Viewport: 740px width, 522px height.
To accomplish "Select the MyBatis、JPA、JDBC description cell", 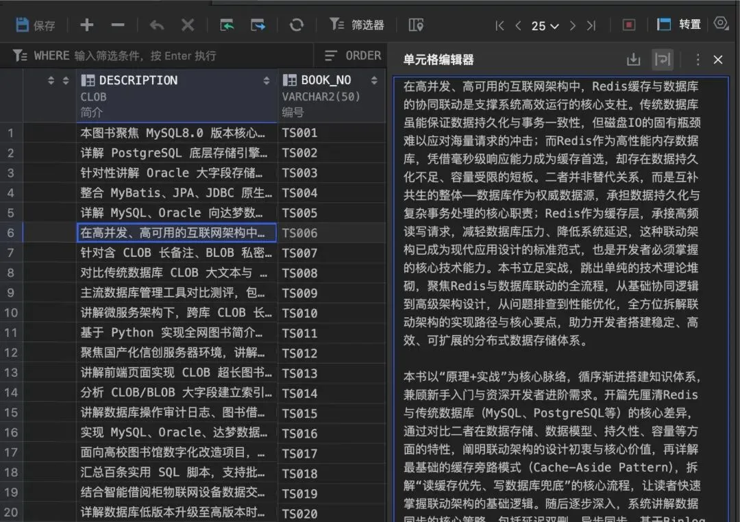I will pos(177,192).
